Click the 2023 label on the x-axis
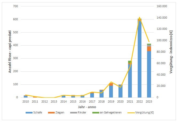Screen dimensions: 178x122 point(149,101)
